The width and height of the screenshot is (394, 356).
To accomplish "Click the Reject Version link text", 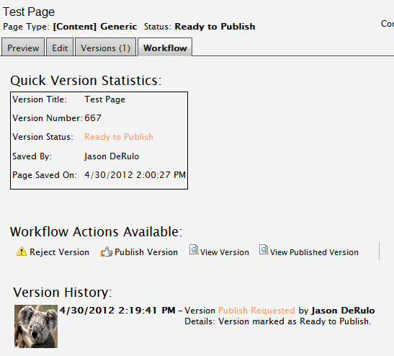I will [x=59, y=252].
